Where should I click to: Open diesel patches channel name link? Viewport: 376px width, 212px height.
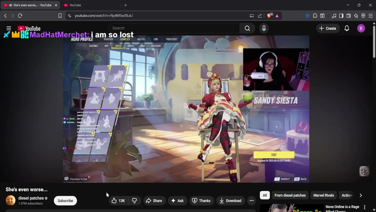tap(31, 198)
